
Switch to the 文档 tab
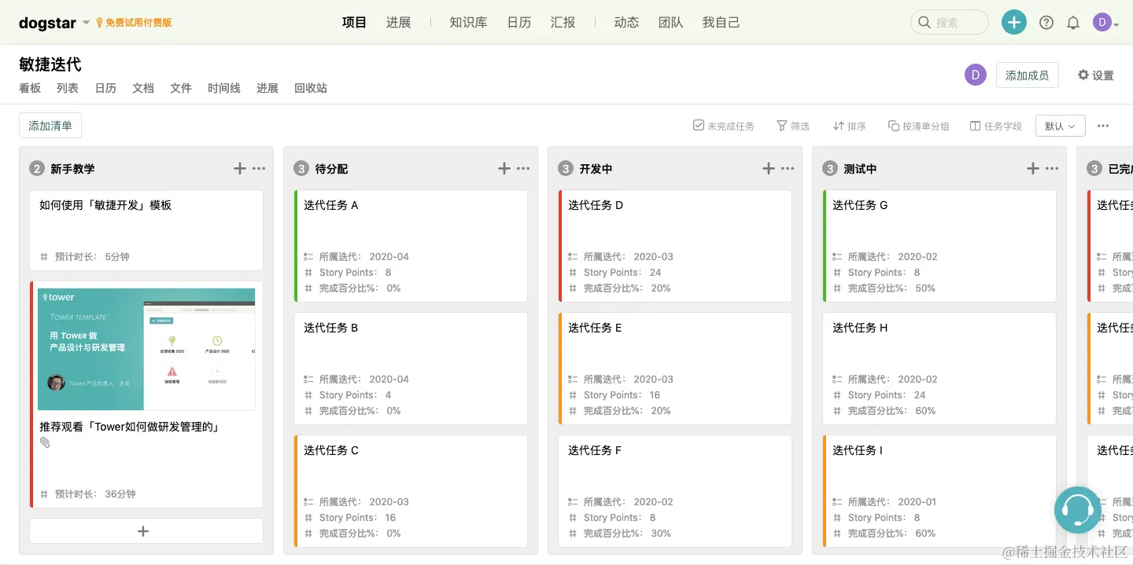(x=143, y=88)
